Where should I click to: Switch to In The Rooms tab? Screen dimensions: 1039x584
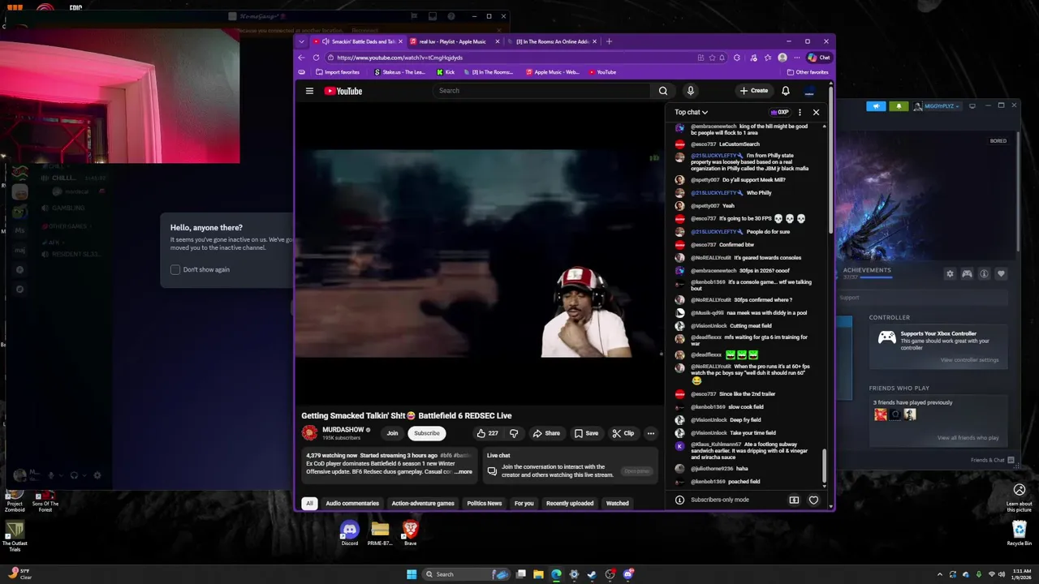551,41
